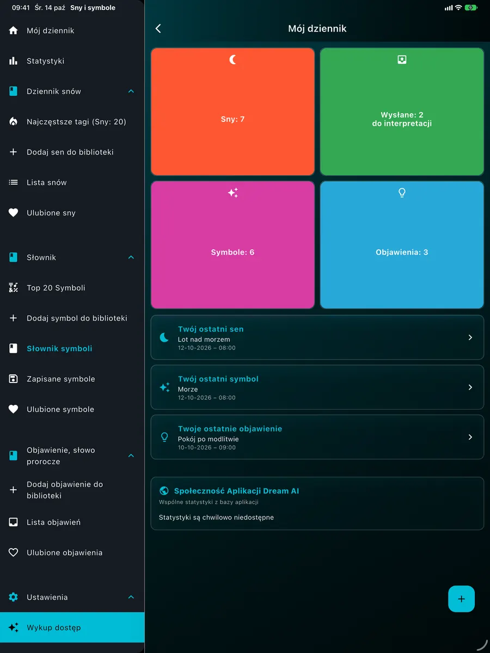
Task: Open Twój ostatni symbol via right chevron
Action: (x=470, y=387)
